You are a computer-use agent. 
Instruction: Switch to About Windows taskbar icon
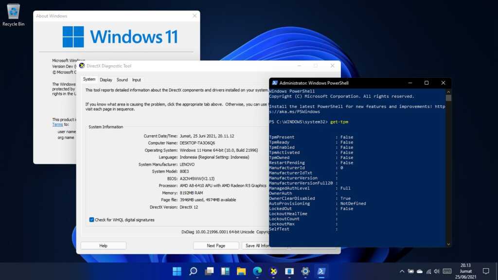point(289,271)
